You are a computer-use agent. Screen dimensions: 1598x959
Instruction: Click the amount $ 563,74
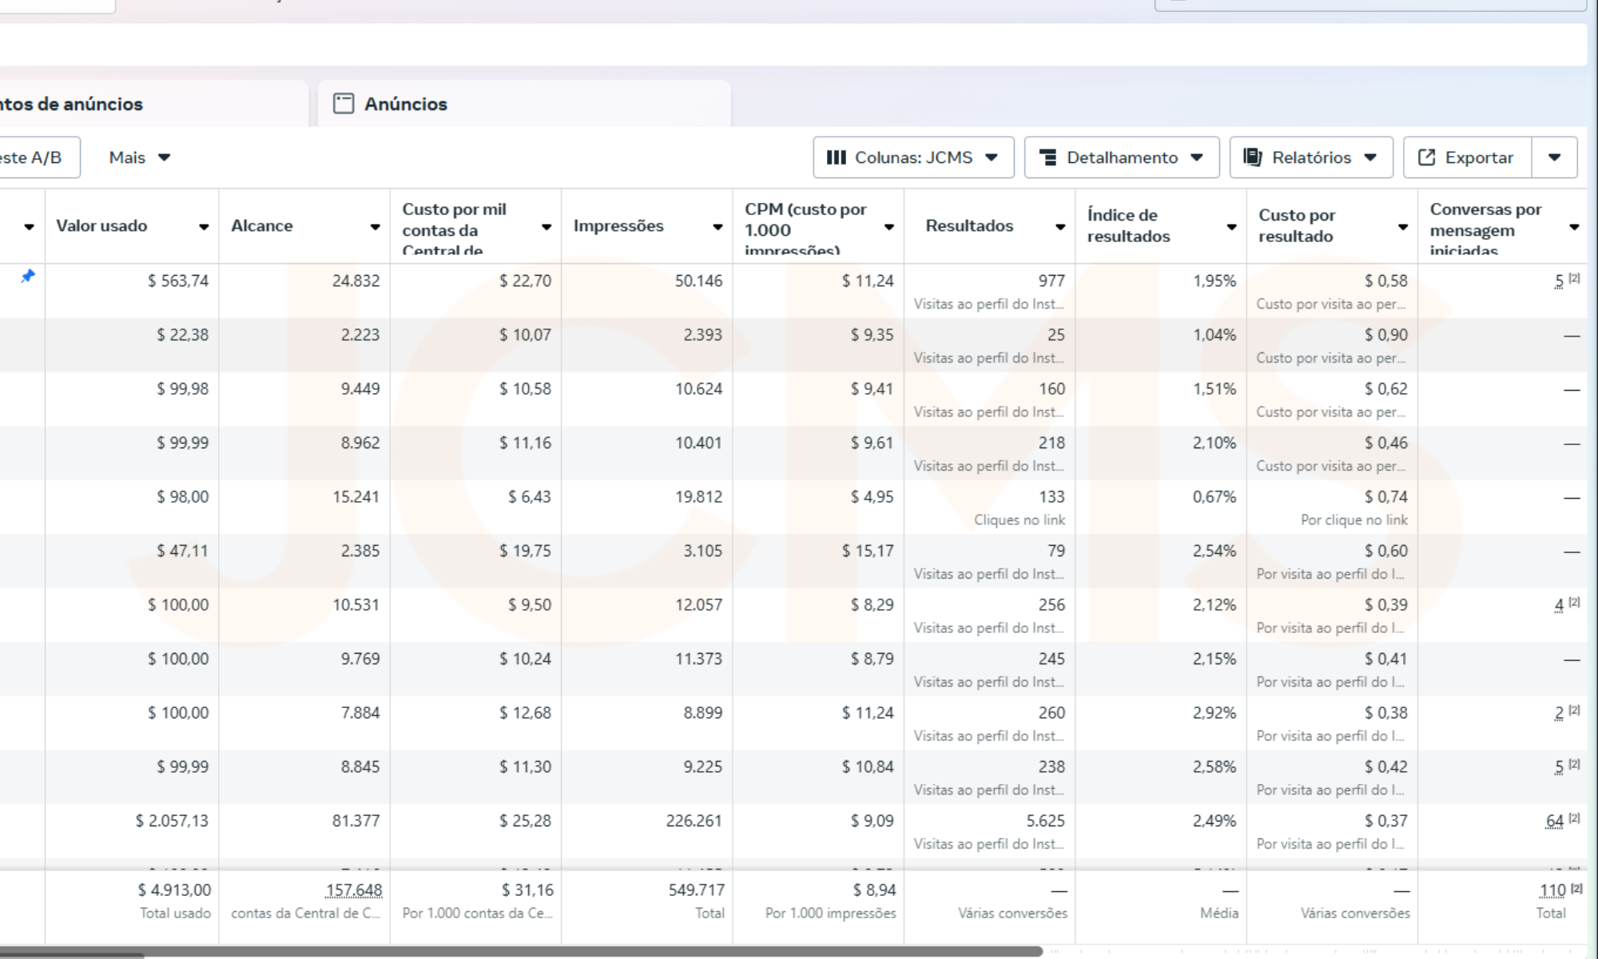pyautogui.click(x=178, y=281)
